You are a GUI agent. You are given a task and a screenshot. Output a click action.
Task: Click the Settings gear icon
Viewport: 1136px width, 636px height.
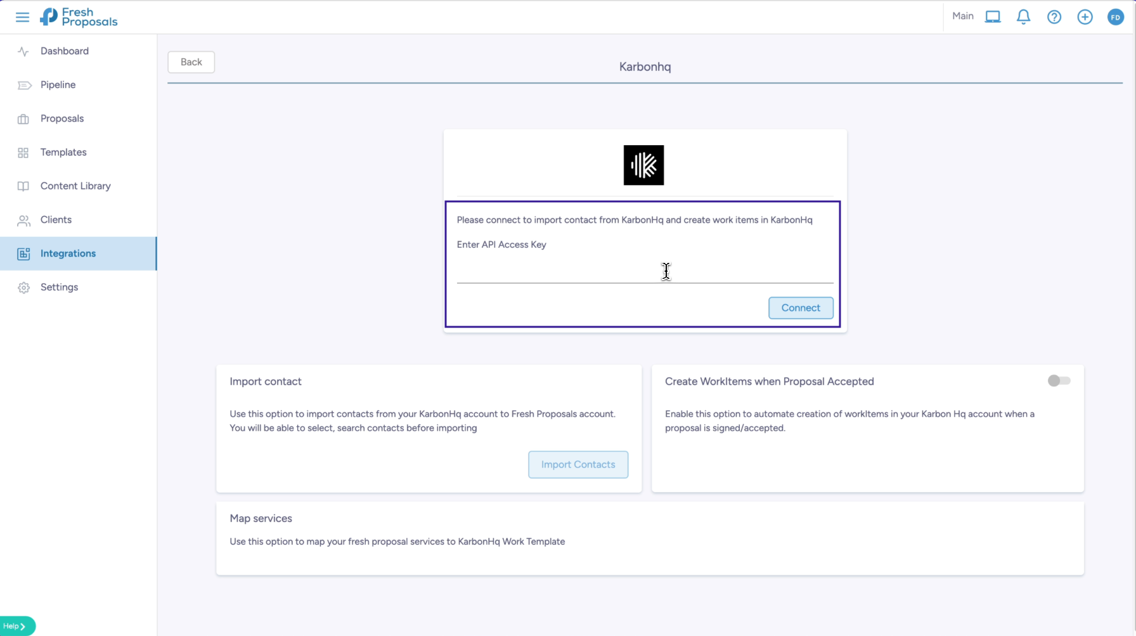click(23, 288)
